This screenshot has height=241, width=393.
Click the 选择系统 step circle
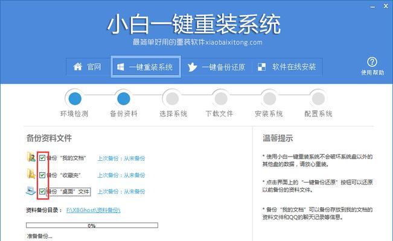(x=173, y=99)
